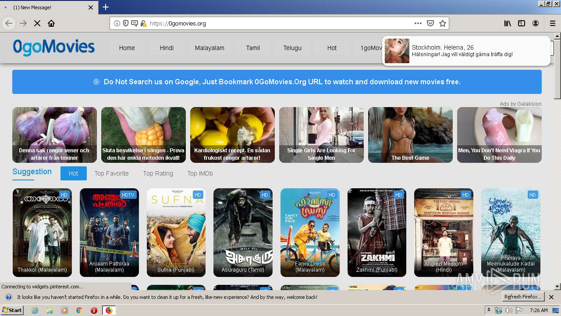Image resolution: width=561 pixels, height=316 pixels.
Task: Open Windows Explorer folder in taskbar
Action: pos(50,310)
